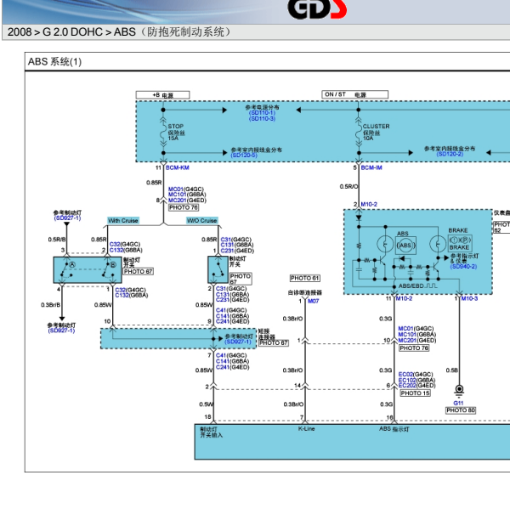
Task: Open the SD120-5 junction box reference link
Action: pos(244,156)
